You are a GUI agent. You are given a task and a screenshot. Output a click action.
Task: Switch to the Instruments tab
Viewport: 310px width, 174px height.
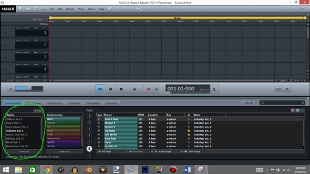(55, 103)
